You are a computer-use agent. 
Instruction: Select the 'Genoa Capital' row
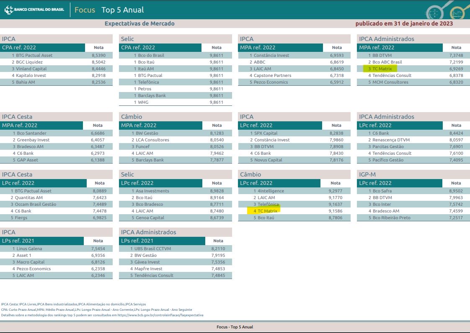tap(176, 218)
